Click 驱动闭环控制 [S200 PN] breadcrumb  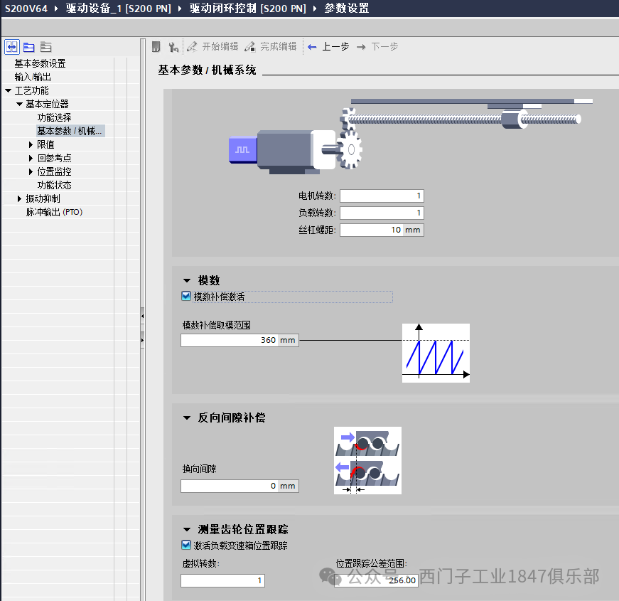(x=248, y=9)
